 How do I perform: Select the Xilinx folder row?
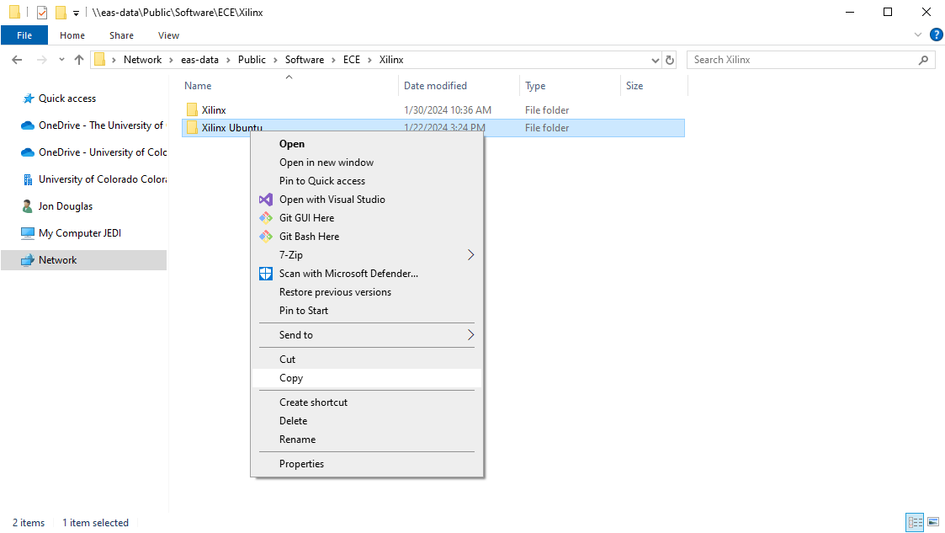click(433, 109)
